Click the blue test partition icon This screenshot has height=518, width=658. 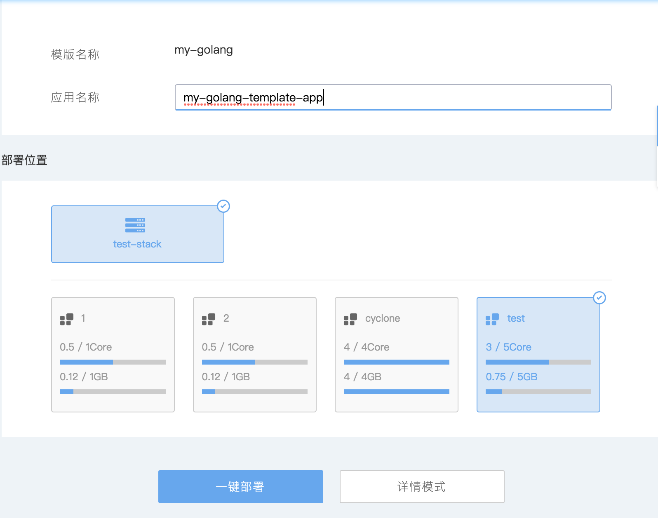pos(492,319)
